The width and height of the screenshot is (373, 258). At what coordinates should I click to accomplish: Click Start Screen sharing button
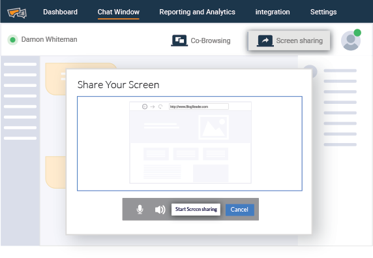(196, 210)
